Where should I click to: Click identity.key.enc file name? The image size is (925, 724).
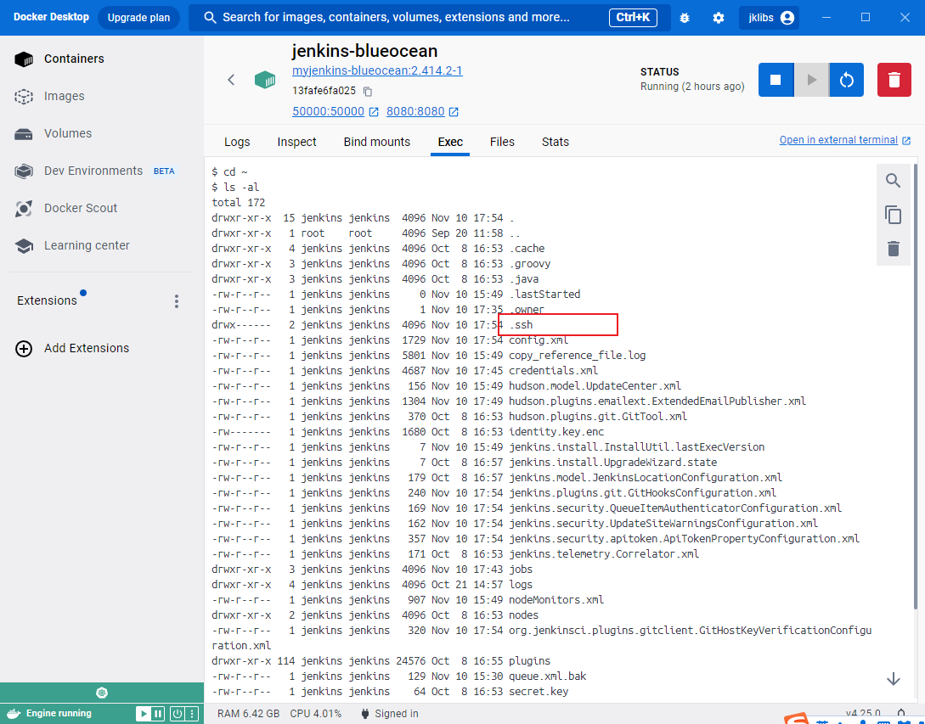coord(556,432)
